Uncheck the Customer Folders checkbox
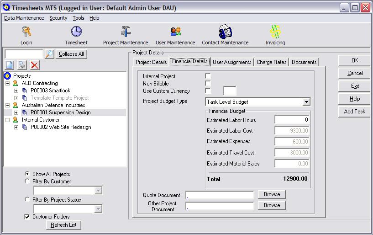This screenshot has height=235, width=373. 27,217
